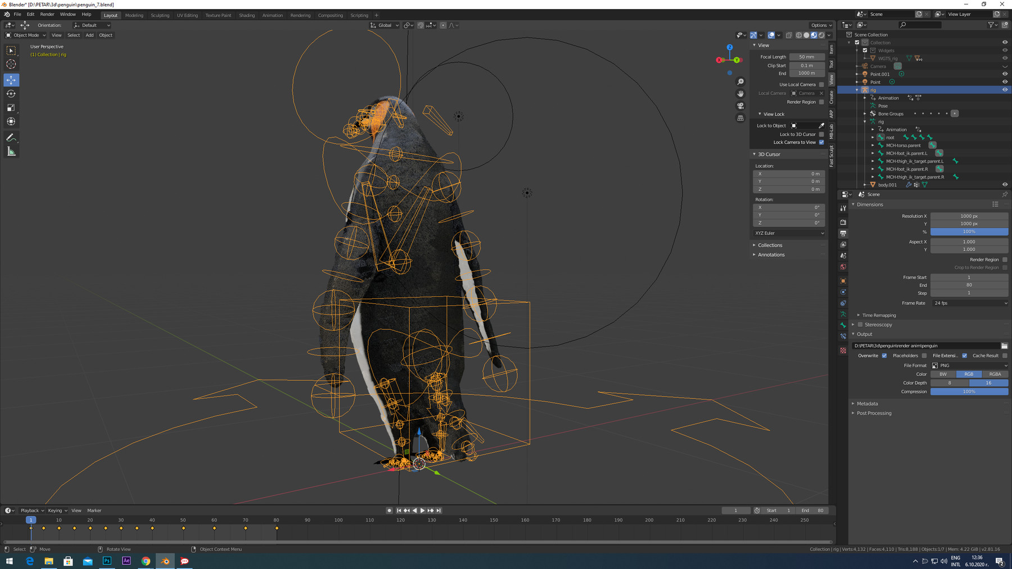Open Photoshop from the Windows taskbar
This screenshot has height=569, width=1012.
[107, 561]
